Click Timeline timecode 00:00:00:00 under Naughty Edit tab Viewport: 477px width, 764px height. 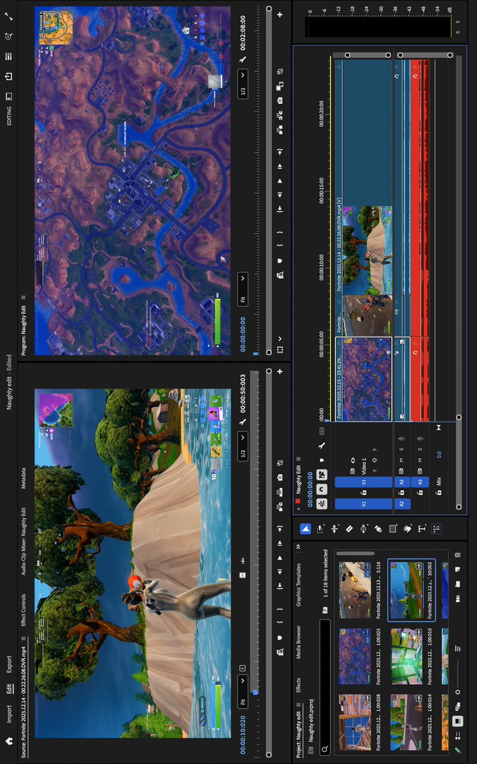click(x=310, y=489)
